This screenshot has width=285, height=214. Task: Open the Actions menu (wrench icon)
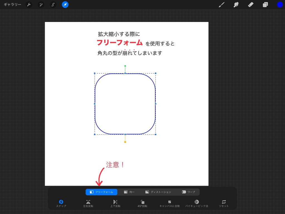click(x=29, y=4)
